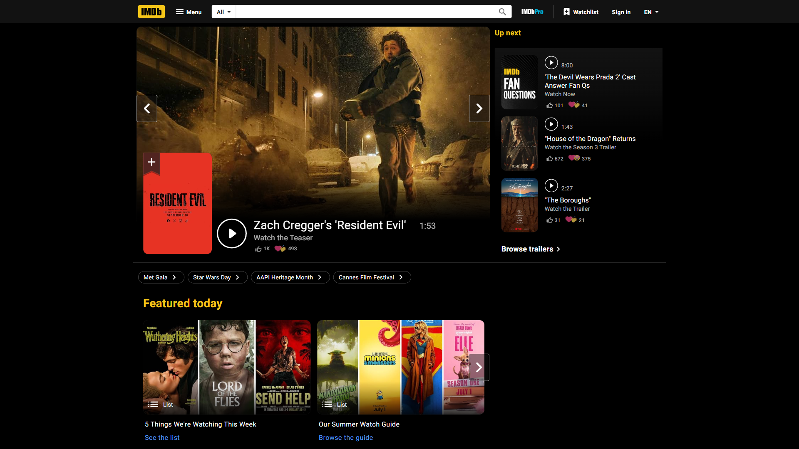Click the Zach Cregger's 'Resident Evil' title
Viewport: 799px width, 449px height.
pos(330,225)
